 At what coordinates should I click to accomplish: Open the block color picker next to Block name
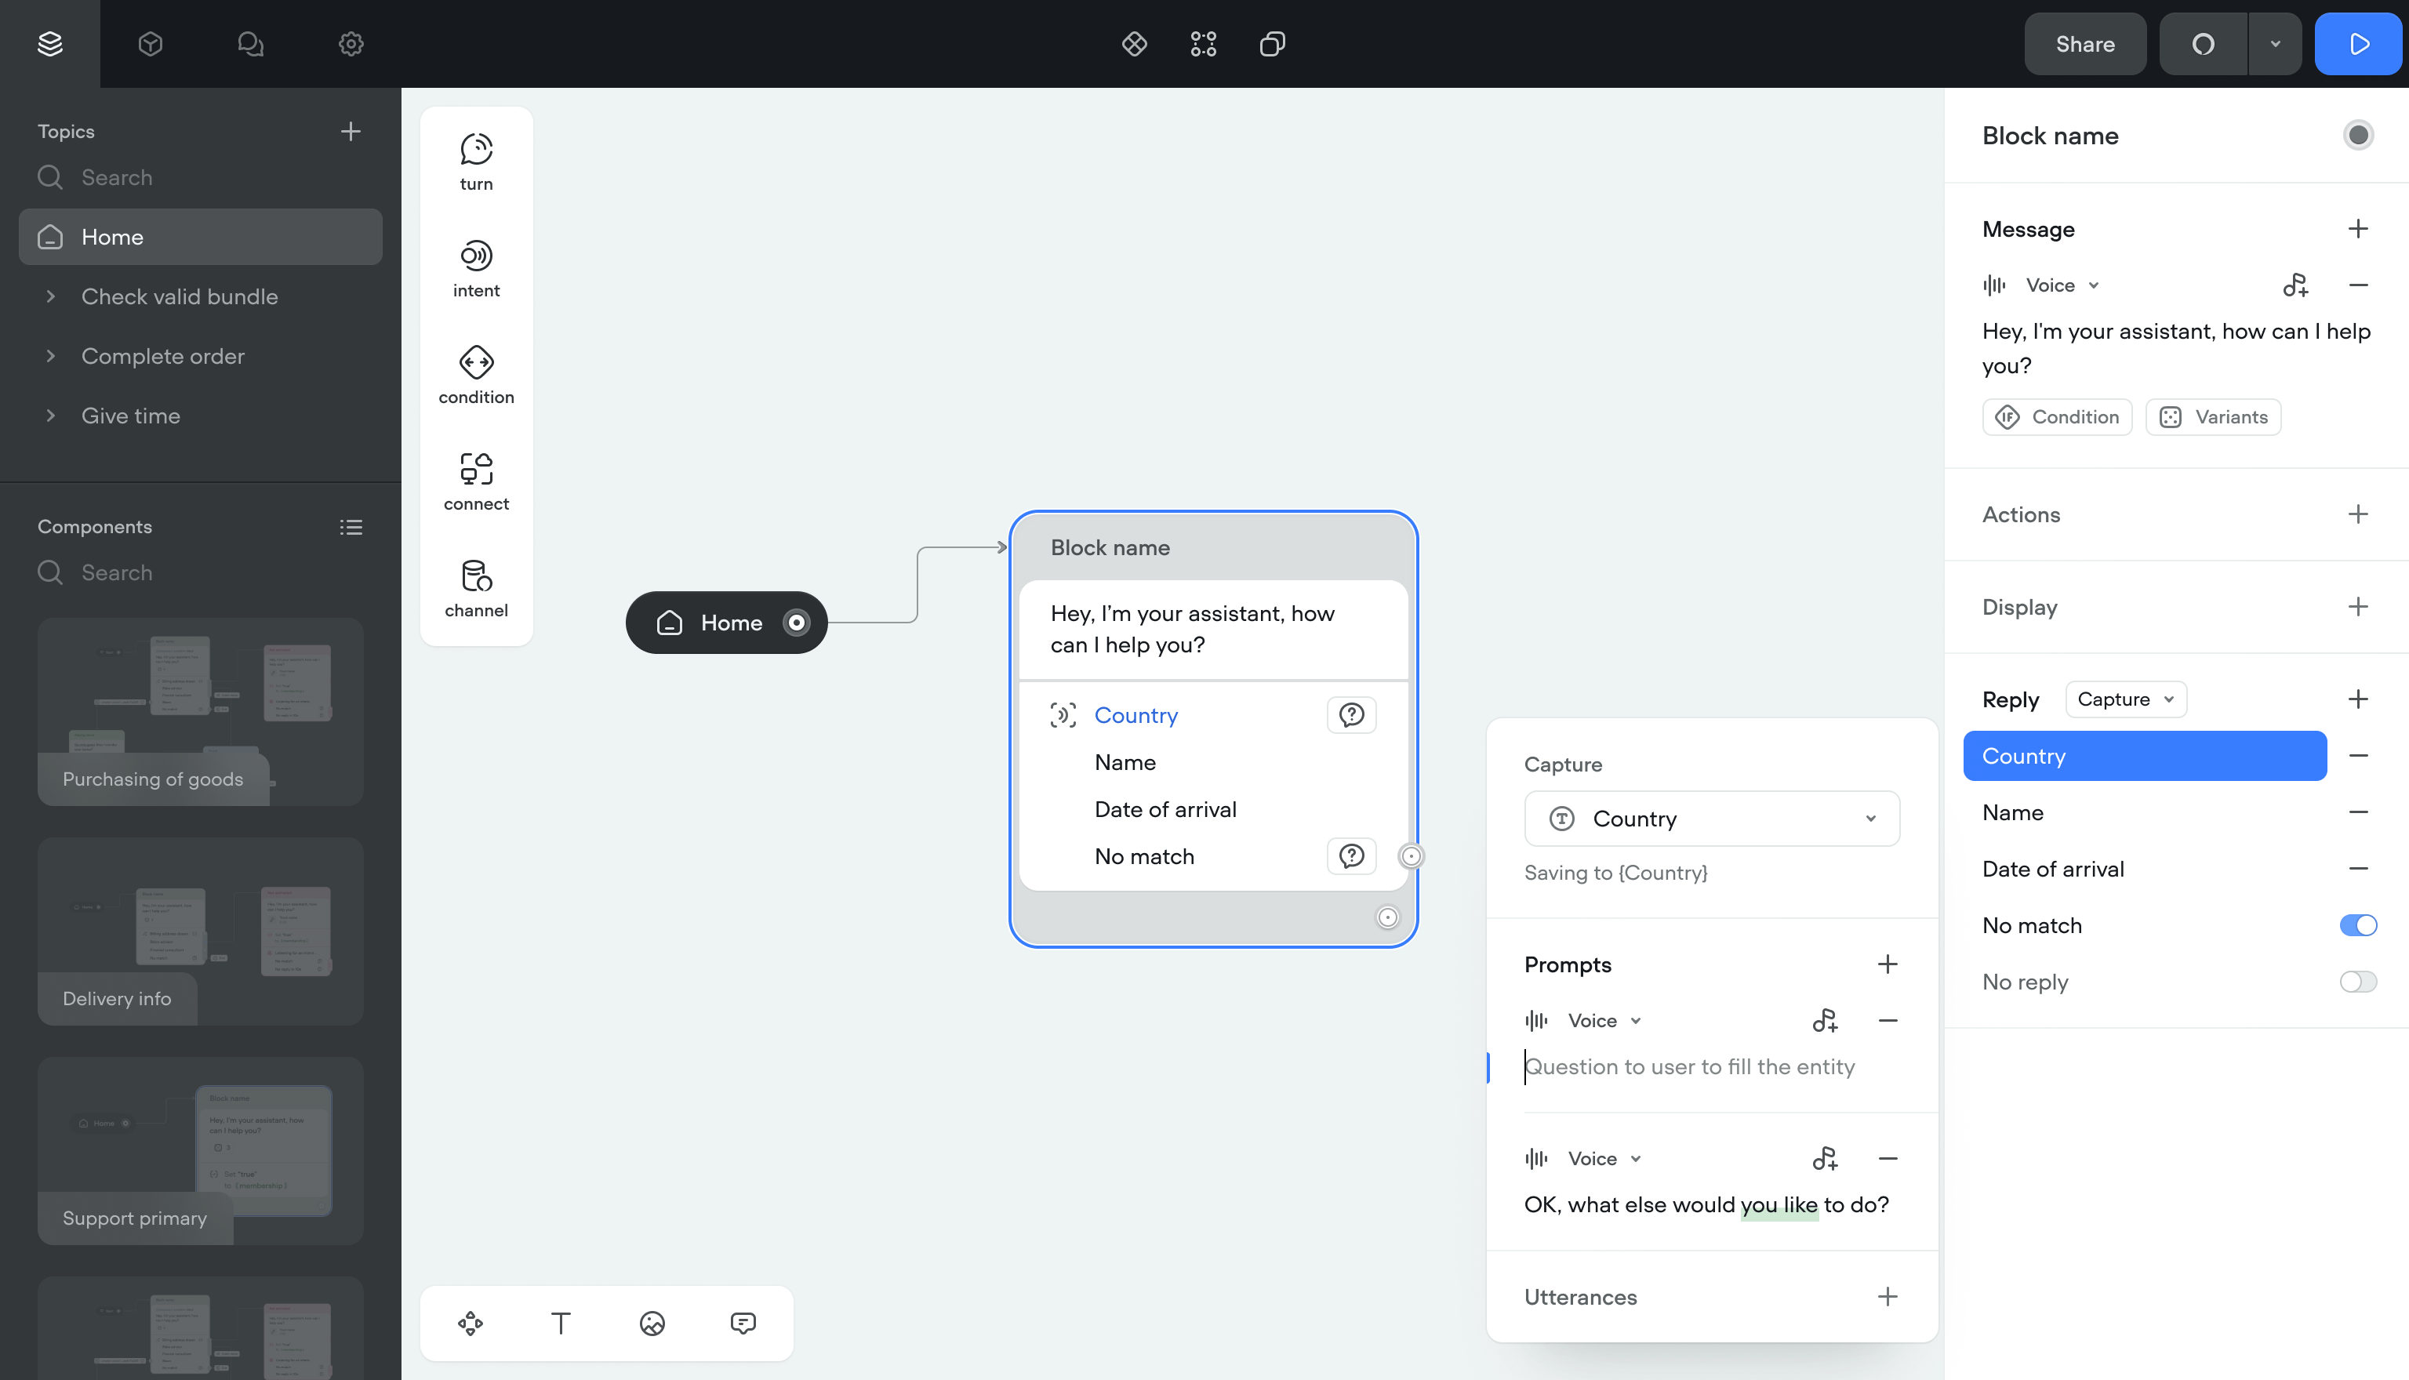(2359, 135)
